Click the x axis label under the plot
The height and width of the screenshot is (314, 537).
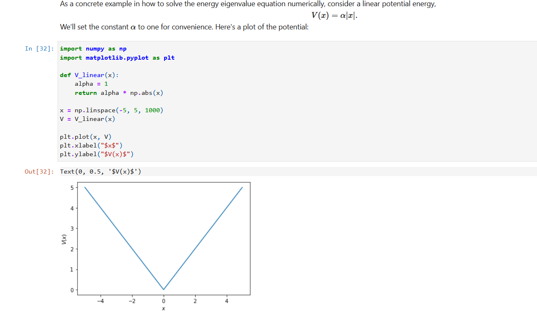(163, 308)
